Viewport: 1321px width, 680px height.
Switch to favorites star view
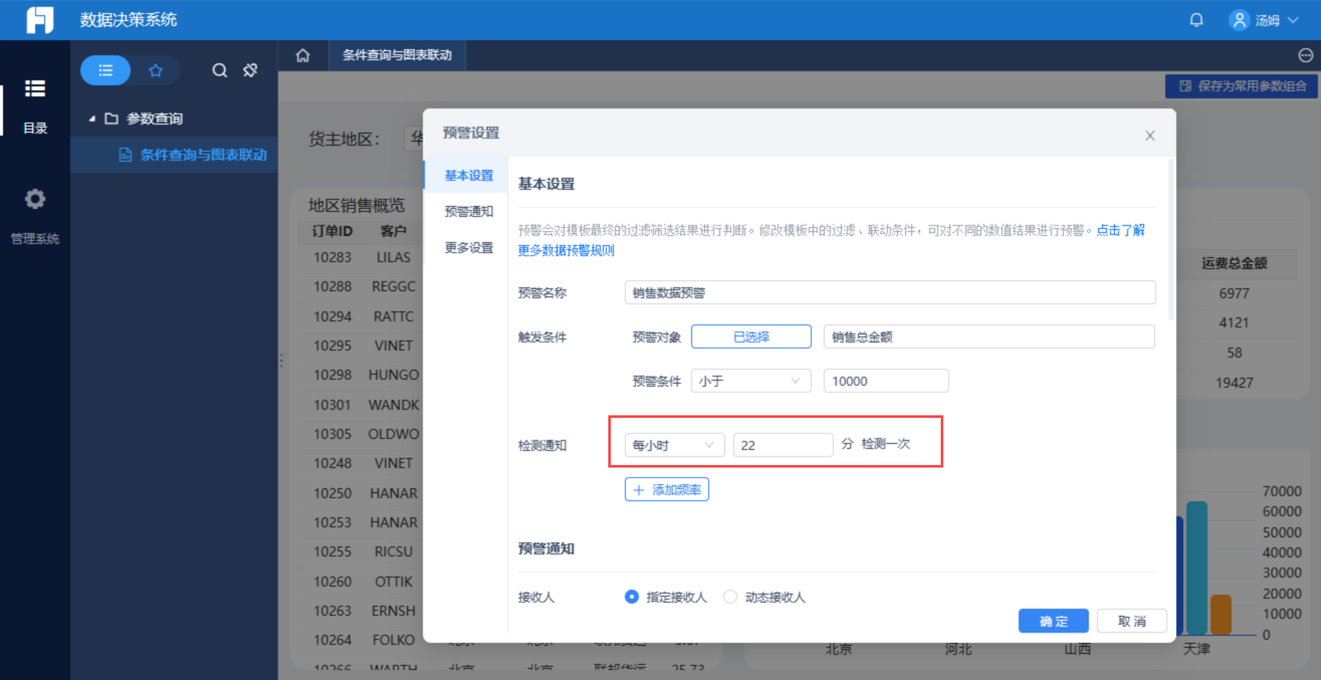click(155, 70)
